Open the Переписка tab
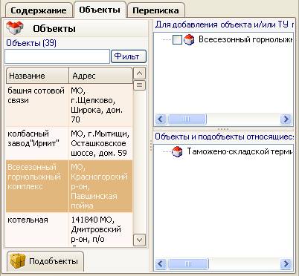The width and height of the screenshot is (299, 276). [x=155, y=10]
